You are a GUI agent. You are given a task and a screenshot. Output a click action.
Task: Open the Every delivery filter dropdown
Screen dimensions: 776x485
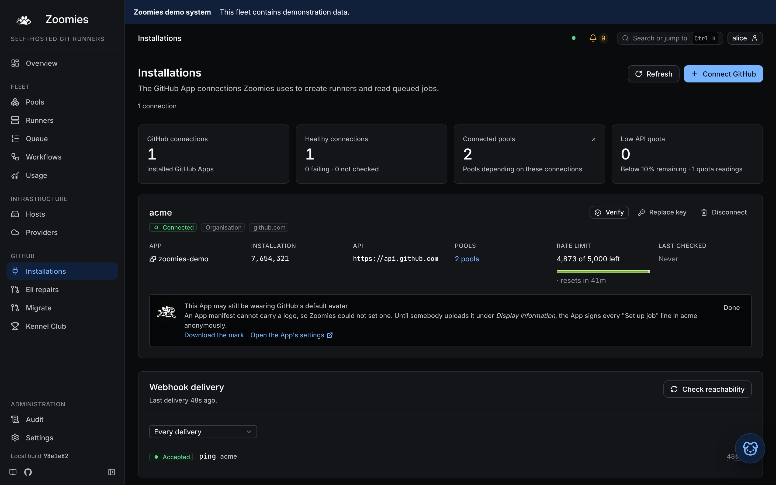point(203,432)
